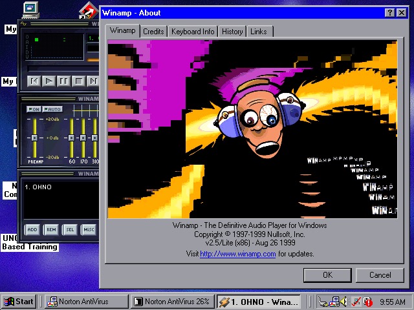Click Cancel in the About dialog

click(380, 275)
